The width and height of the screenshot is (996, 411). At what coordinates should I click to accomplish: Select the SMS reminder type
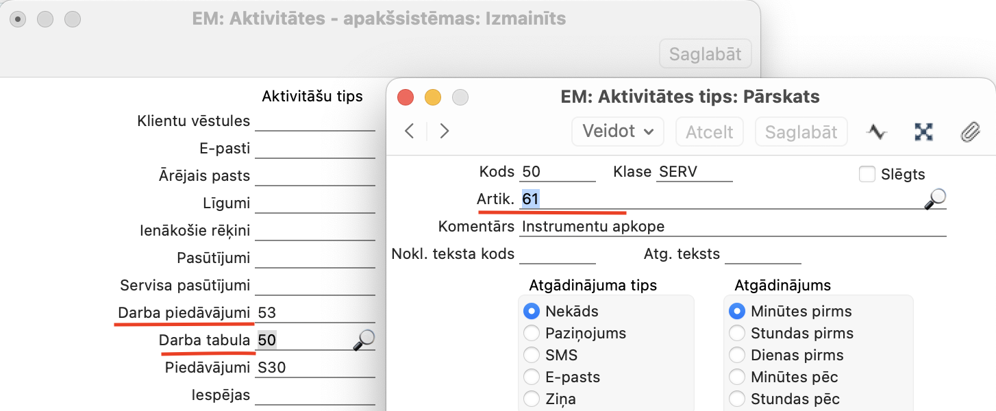pyautogui.click(x=531, y=356)
